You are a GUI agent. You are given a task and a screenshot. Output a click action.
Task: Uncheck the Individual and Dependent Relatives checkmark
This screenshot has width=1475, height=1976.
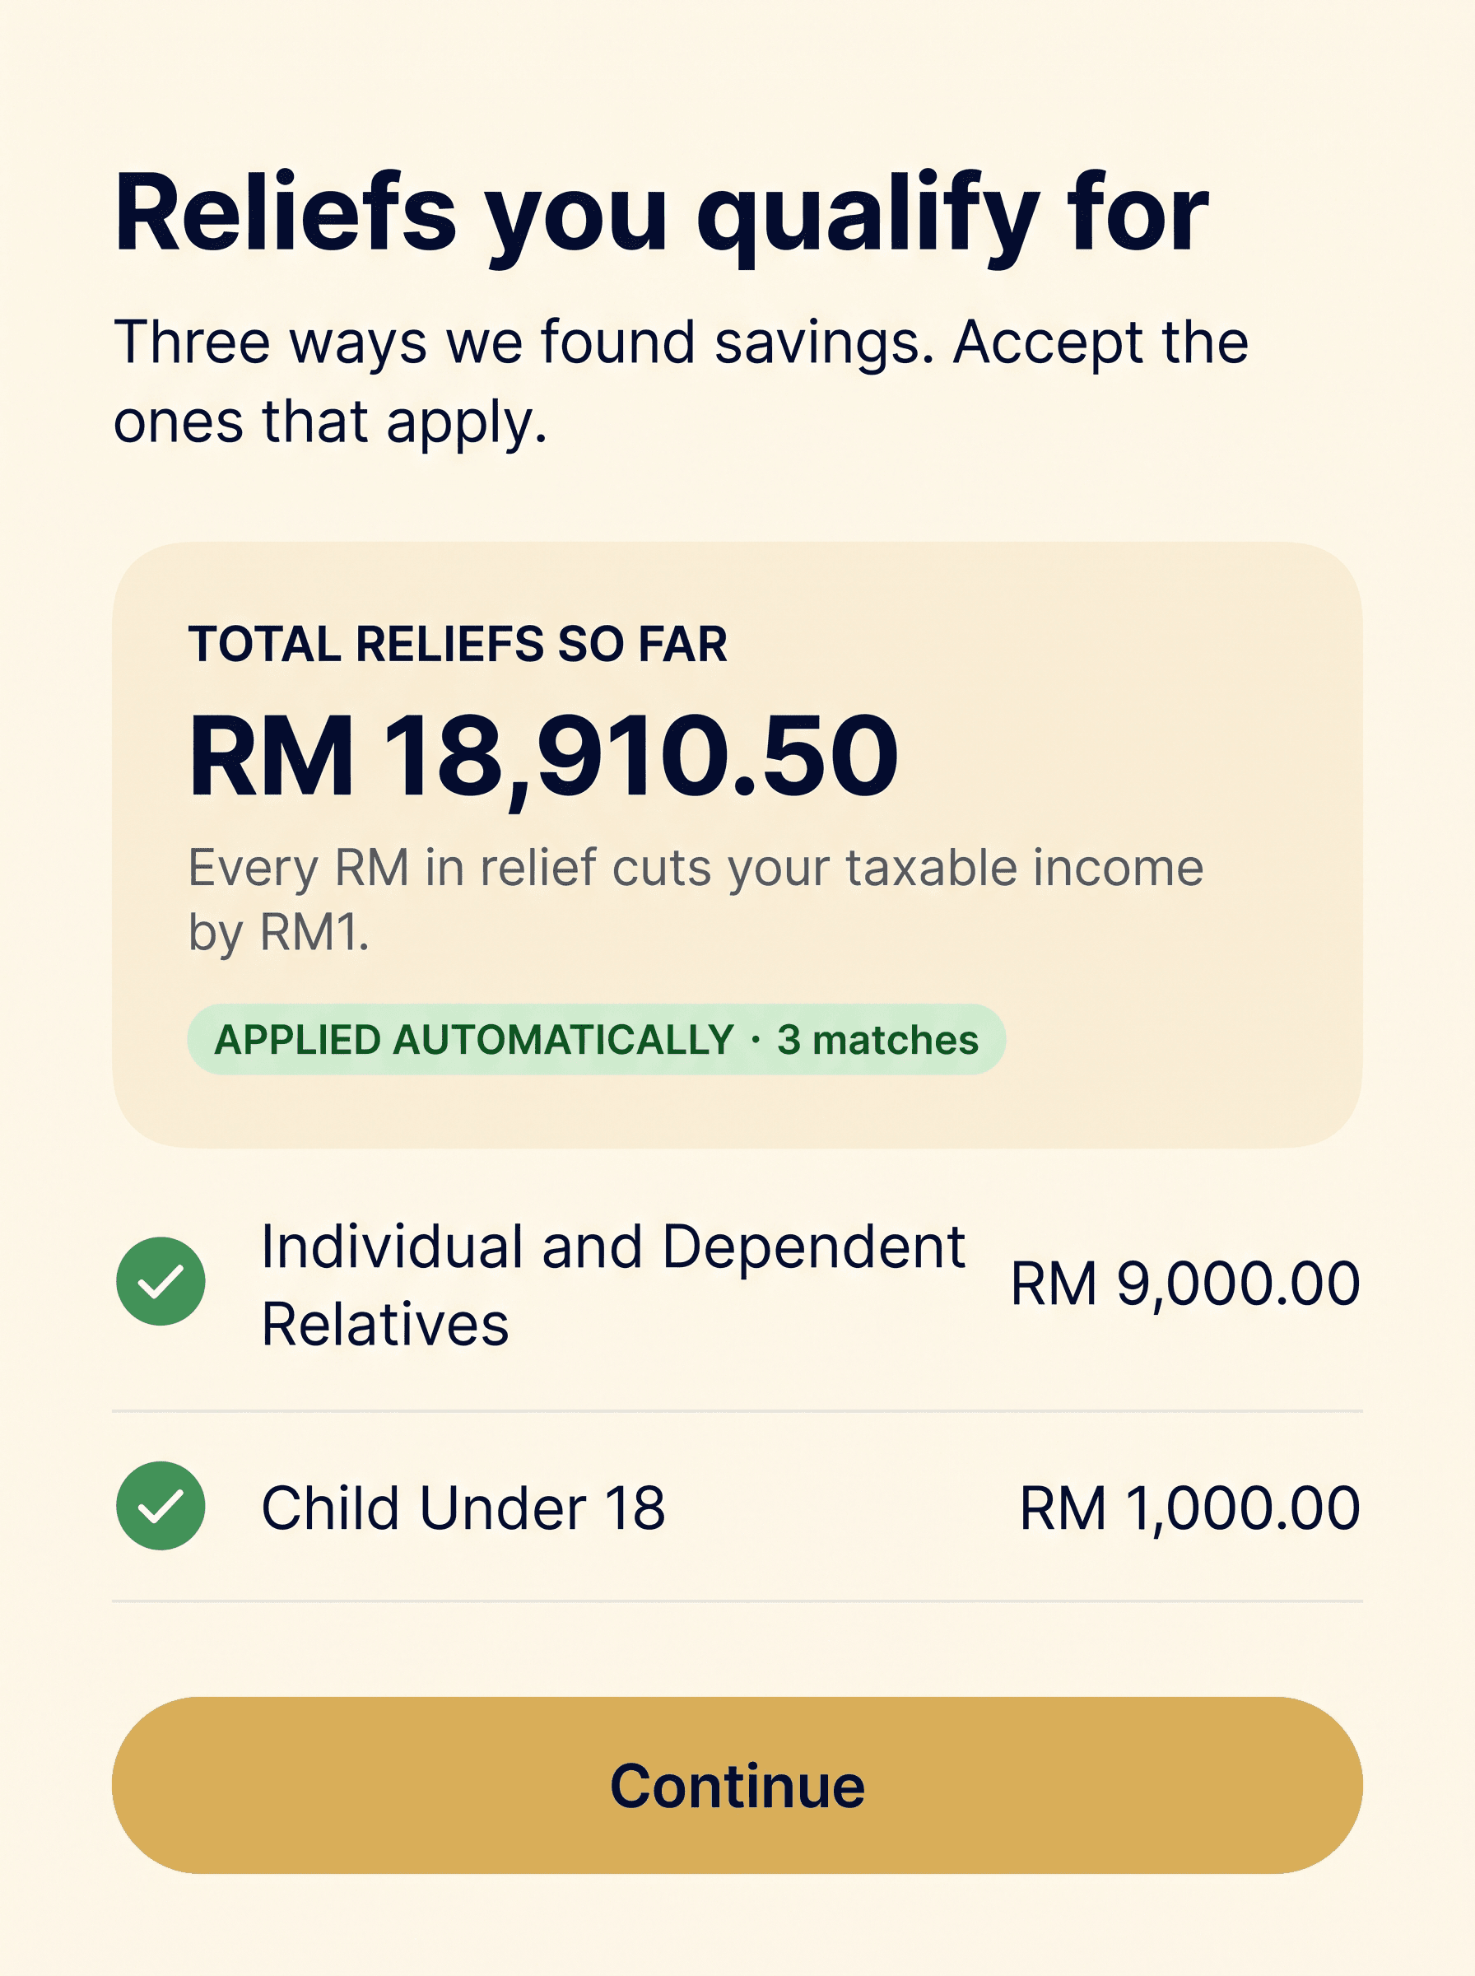pos(161,1281)
